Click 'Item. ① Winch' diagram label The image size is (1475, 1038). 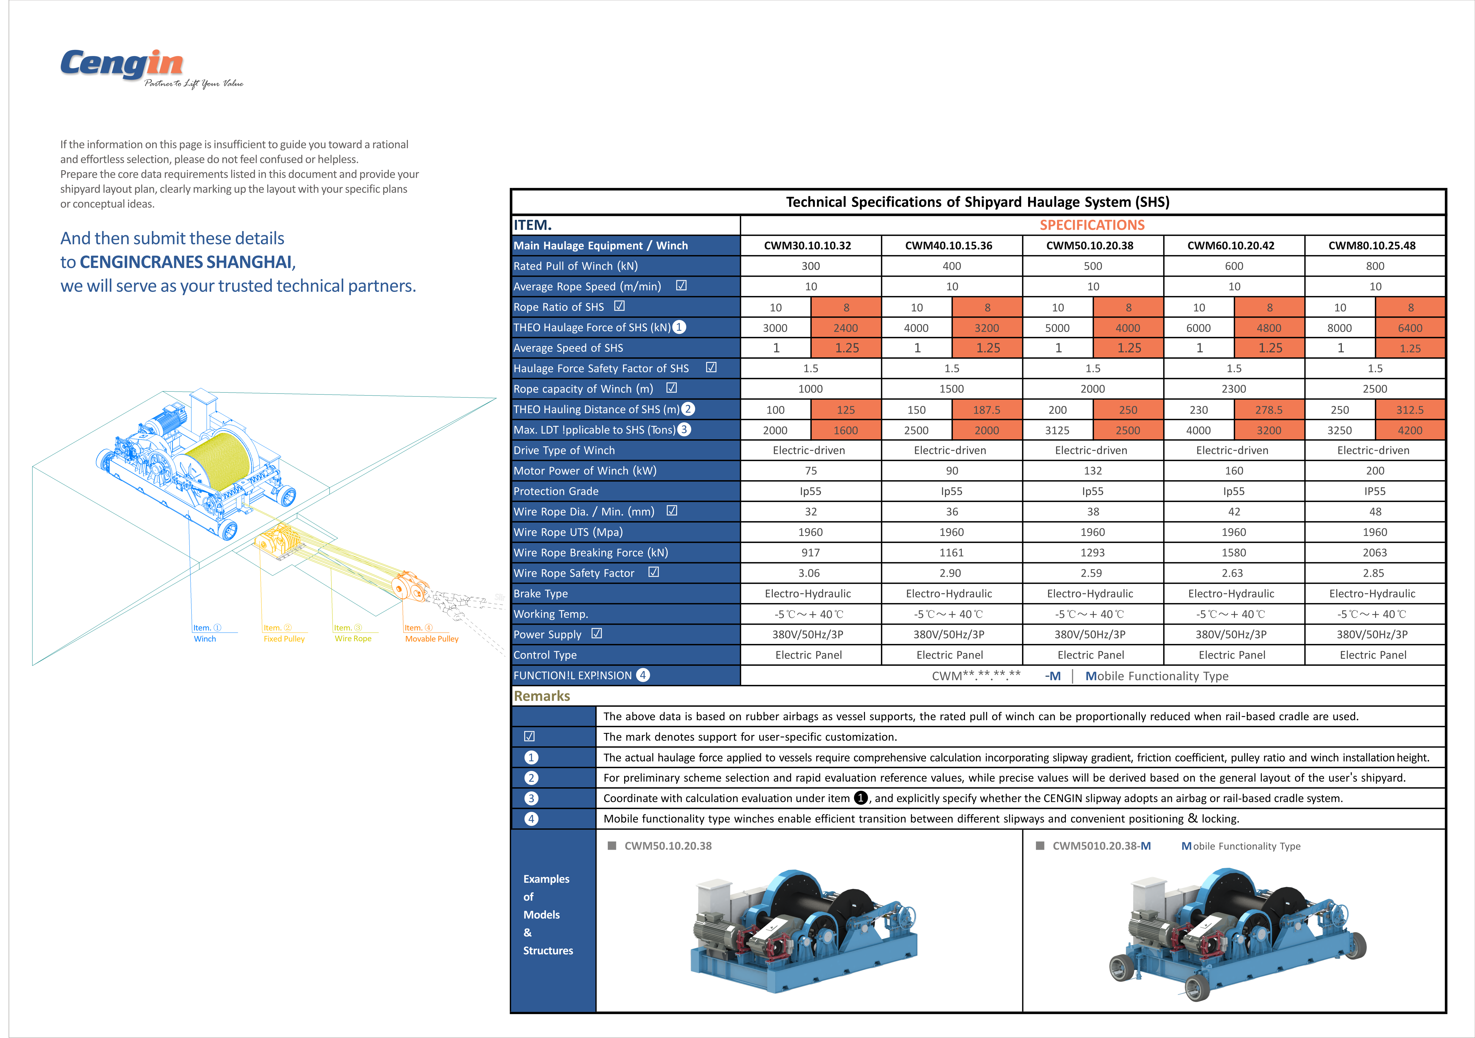coord(207,633)
